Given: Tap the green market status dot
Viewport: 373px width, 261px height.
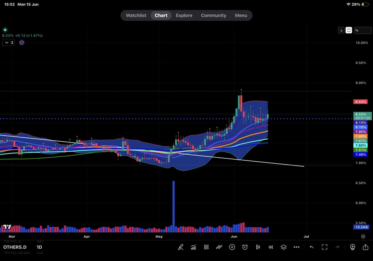Looking at the screenshot, I should tap(5, 30).
